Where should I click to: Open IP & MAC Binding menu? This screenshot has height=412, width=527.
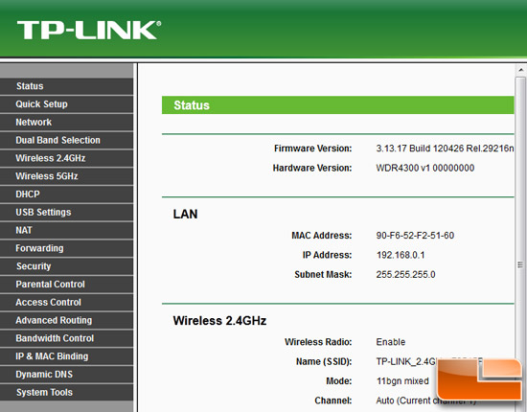click(x=66, y=356)
